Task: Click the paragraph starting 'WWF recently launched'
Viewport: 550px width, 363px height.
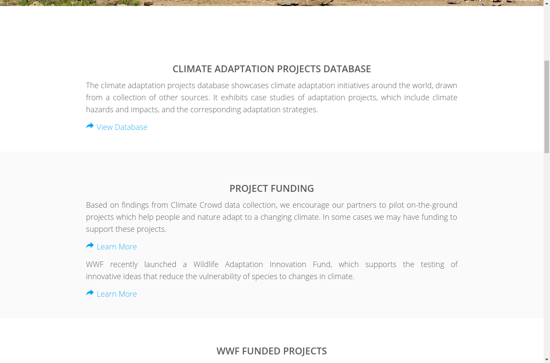Action: click(272, 270)
